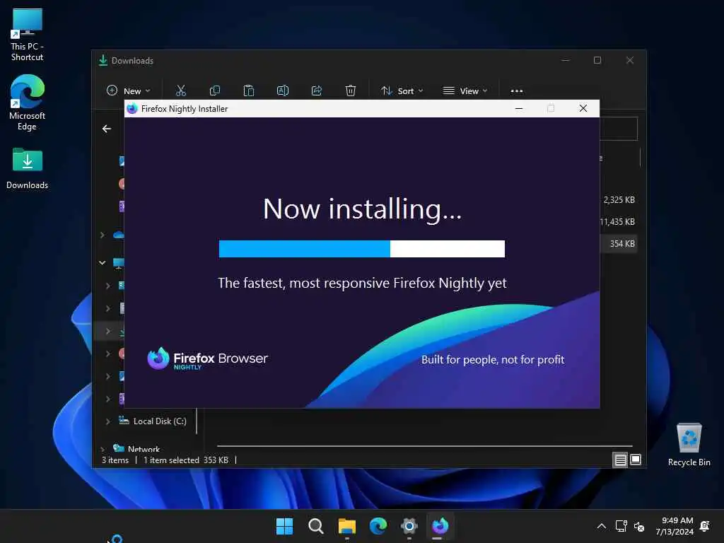Open File Explorer from the taskbar
The image size is (724, 543).
click(346, 526)
